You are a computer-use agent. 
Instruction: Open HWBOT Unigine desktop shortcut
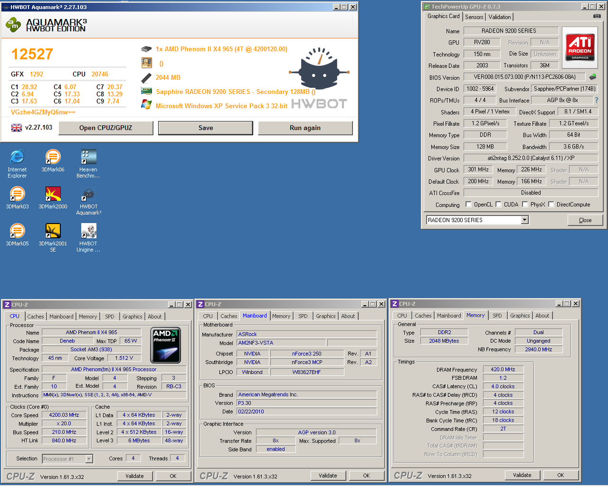88,237
